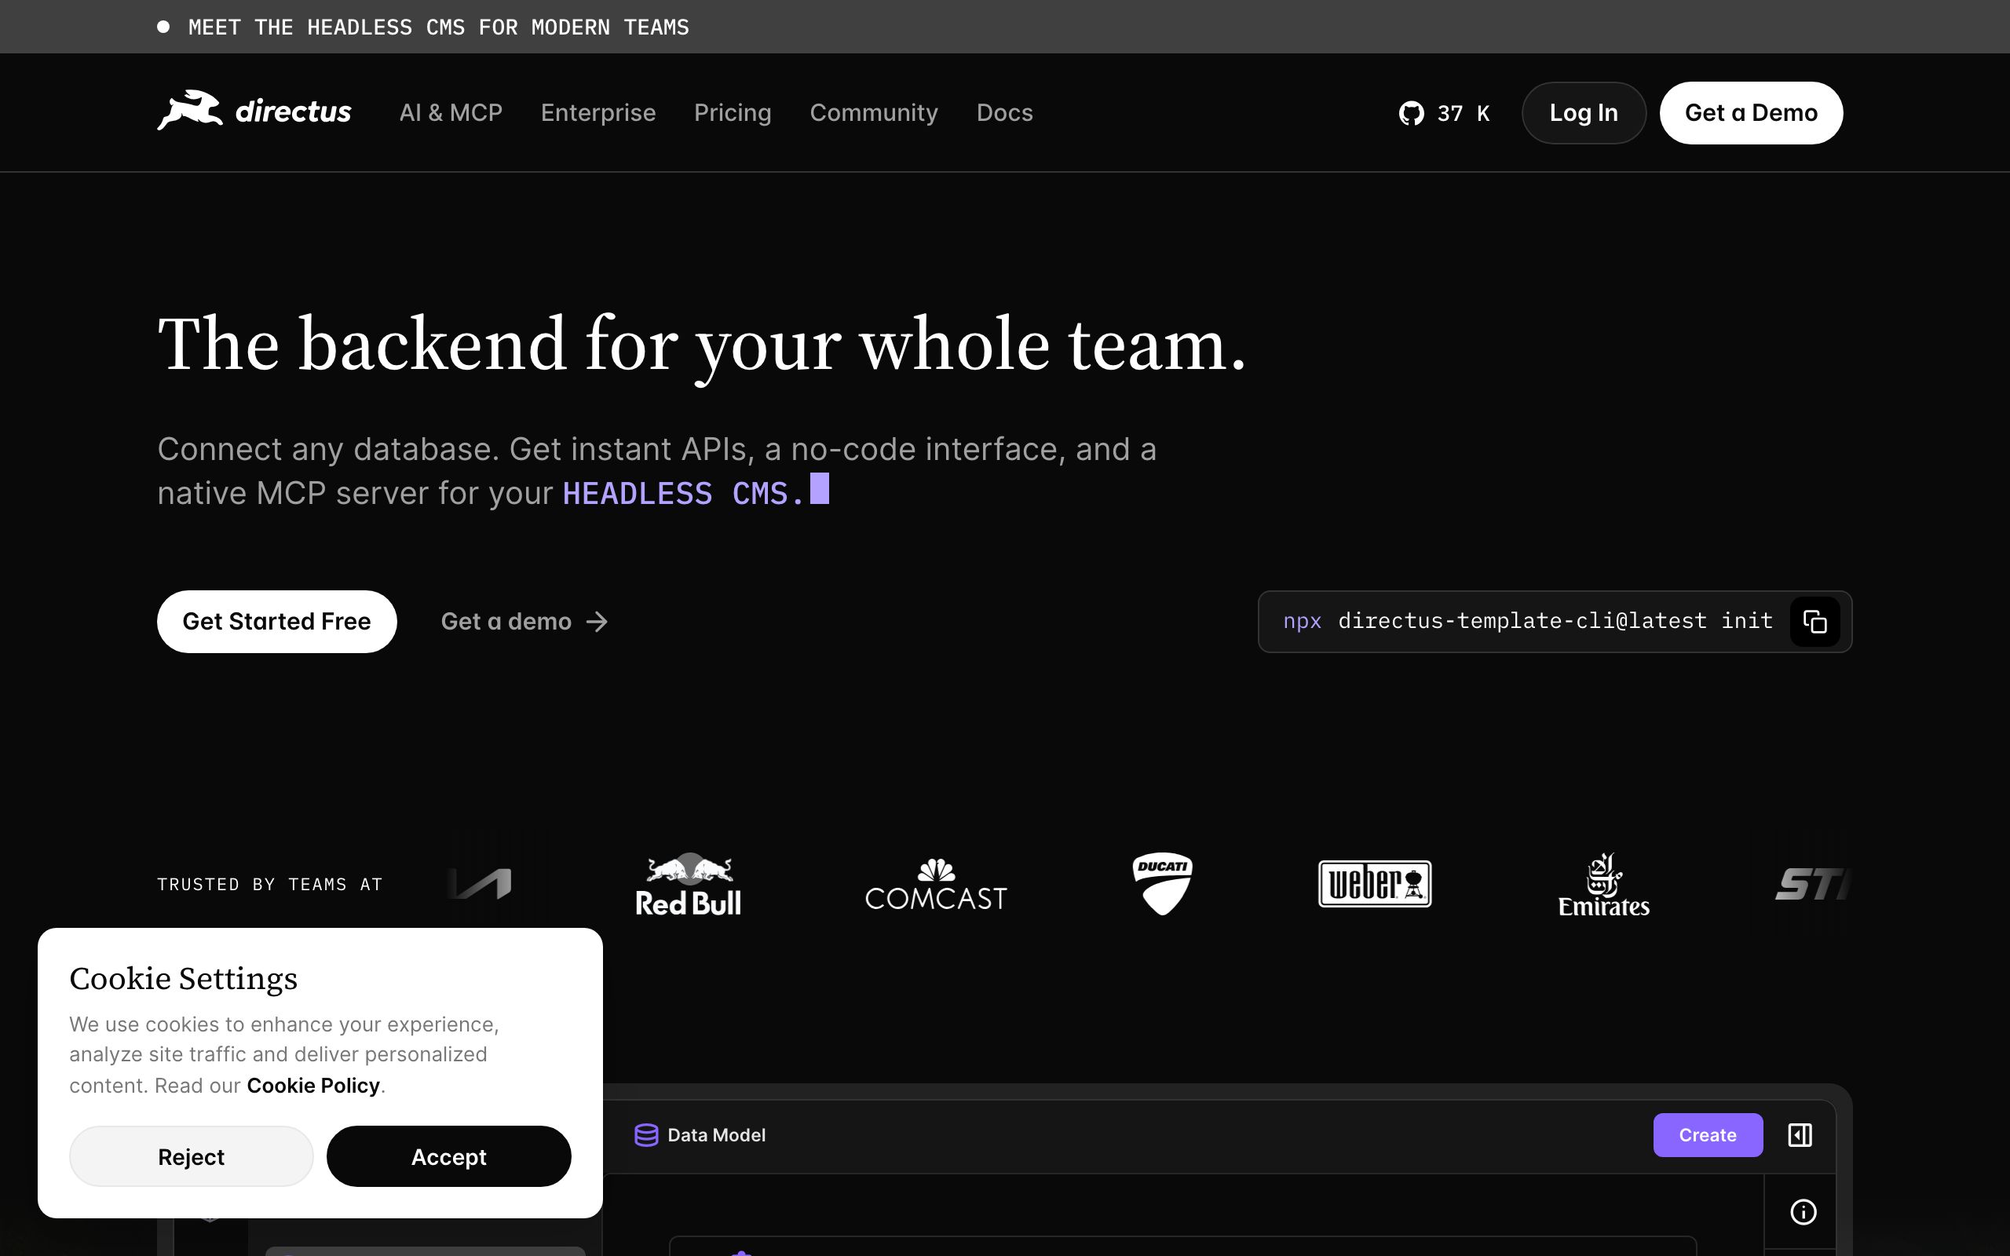The width and height of the screenshot is (2010, 1256).
Task: Click the npx directus-template-cli command text
Action: click(x=1527, y=620)
